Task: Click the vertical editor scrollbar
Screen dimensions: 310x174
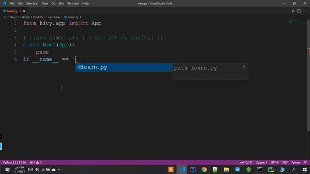Action: click(x=308, y=75)
